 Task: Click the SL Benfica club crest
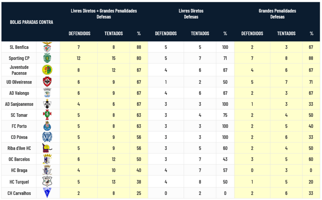pyautogui.click(x=47, y=47)
